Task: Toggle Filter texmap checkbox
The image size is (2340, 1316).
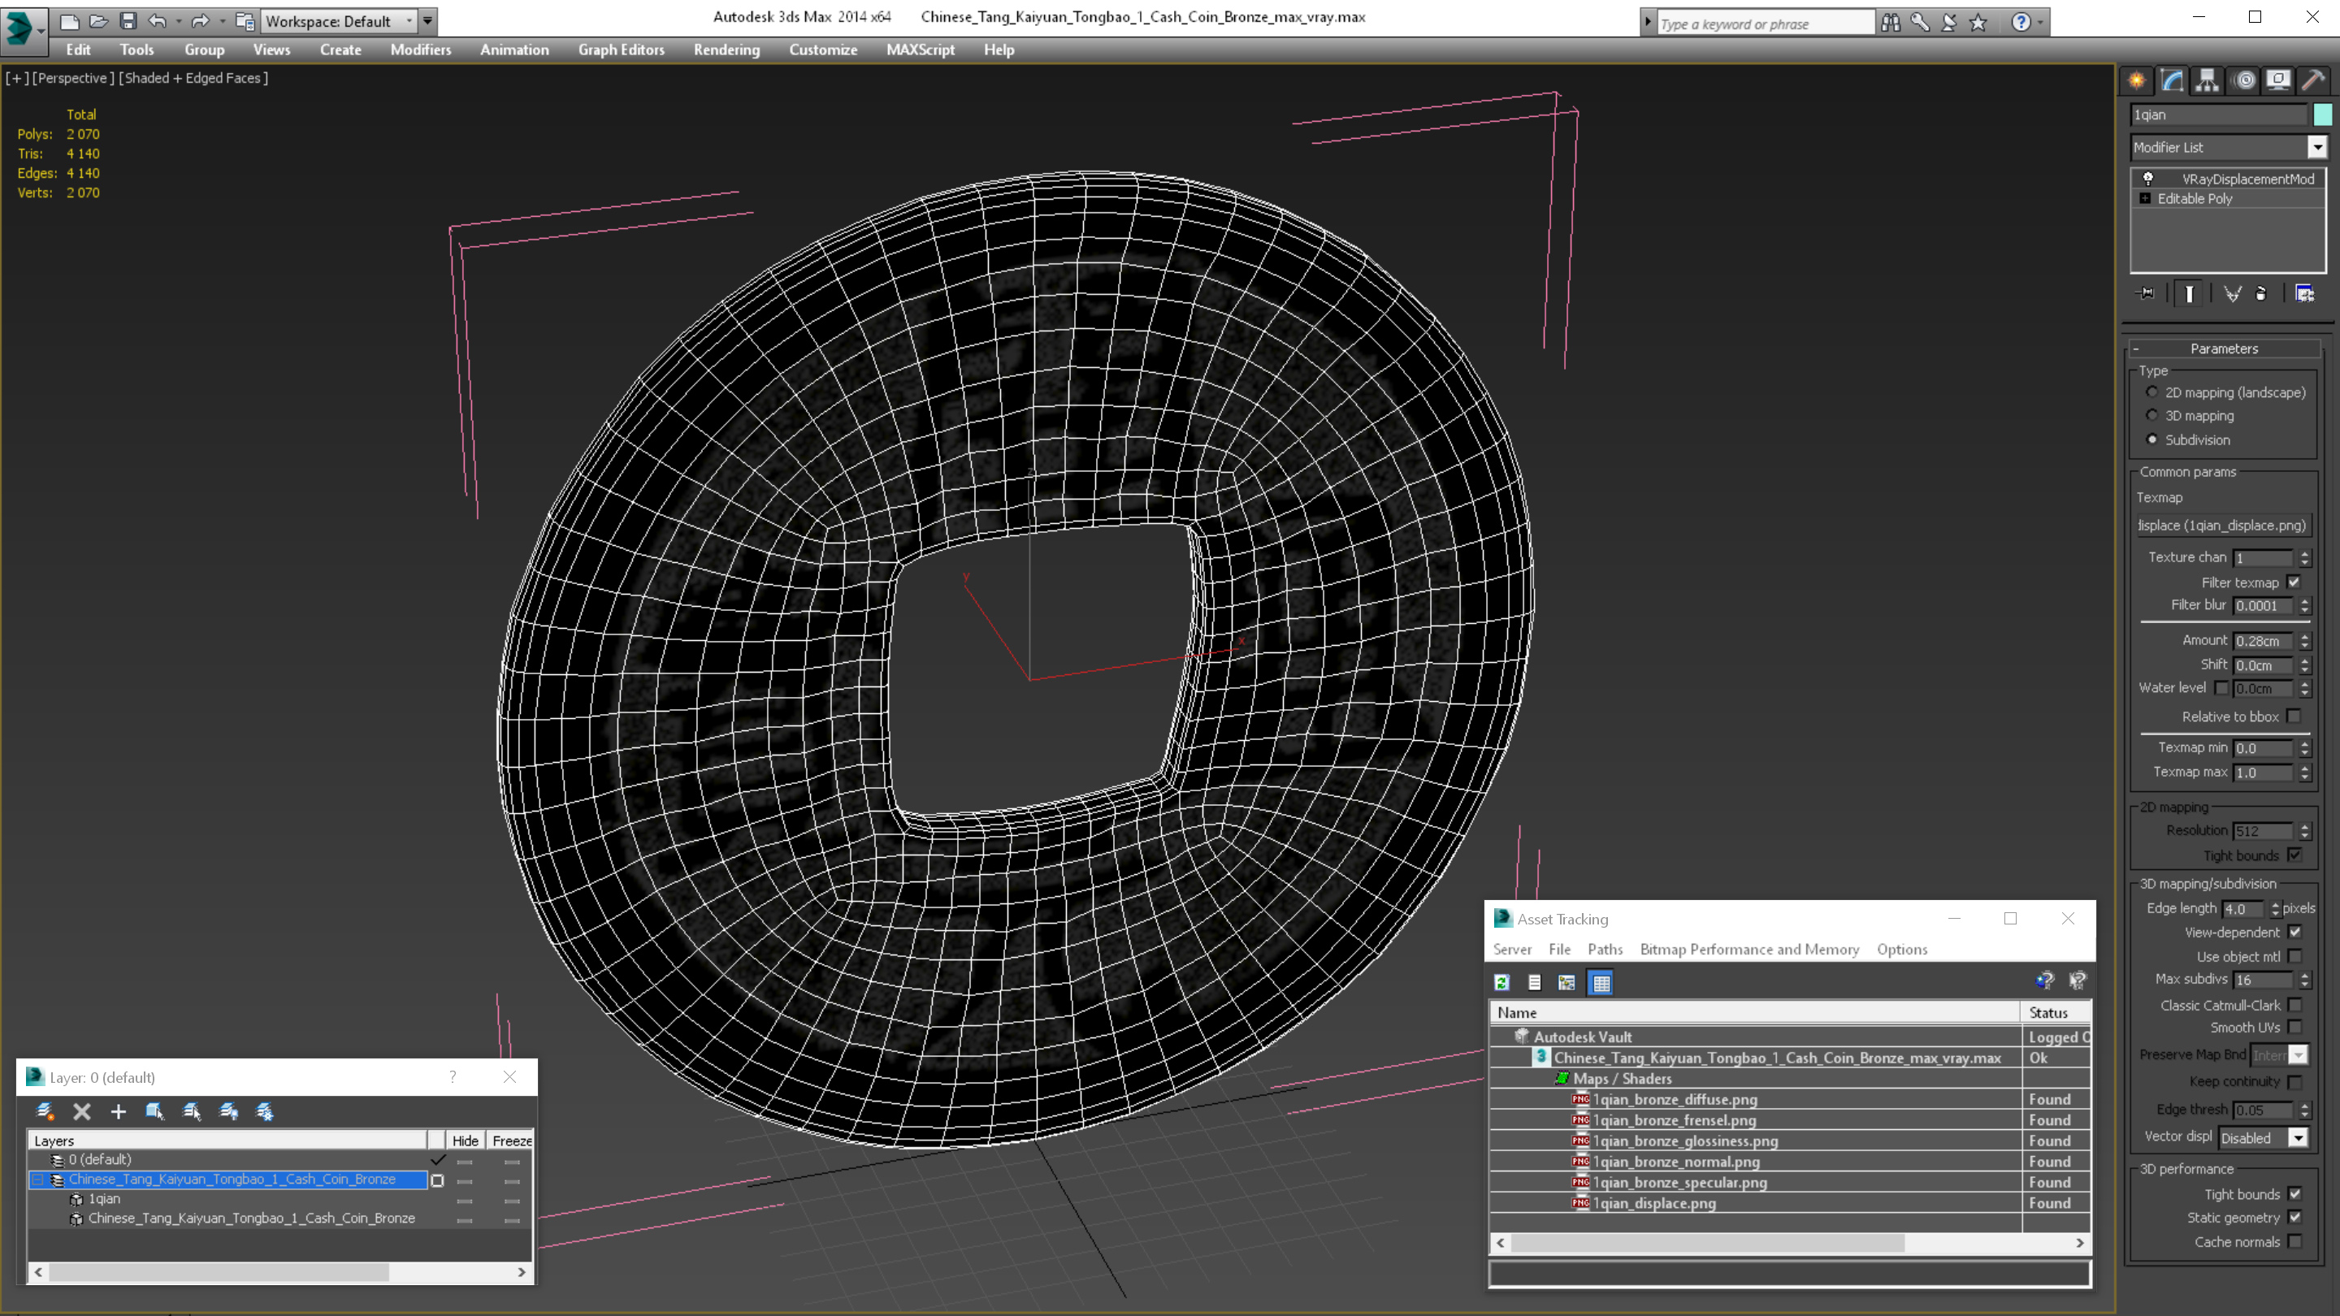Action: tap(2294, 582)
